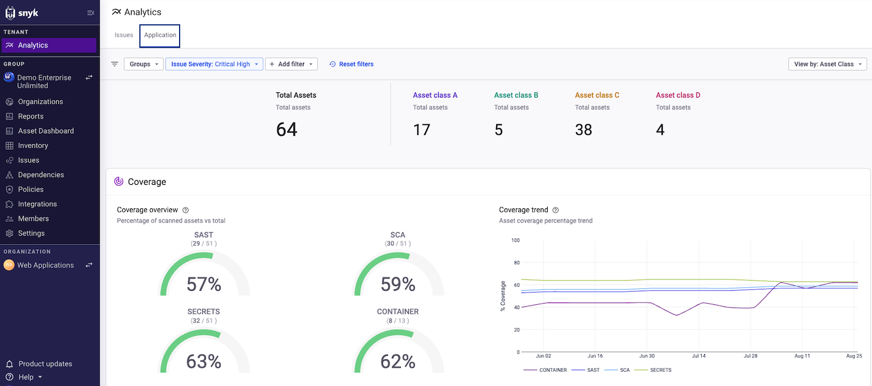Switch organization using arrows beside Web Applications
The width and height of the screenshot is (872, 386).
pos(89,265)
